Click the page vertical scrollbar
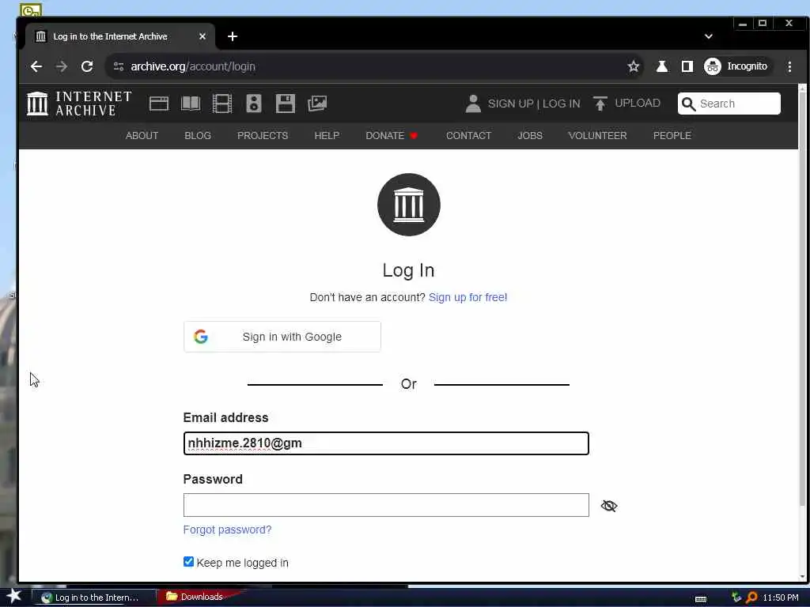810x607 pixels. point(802,300)
